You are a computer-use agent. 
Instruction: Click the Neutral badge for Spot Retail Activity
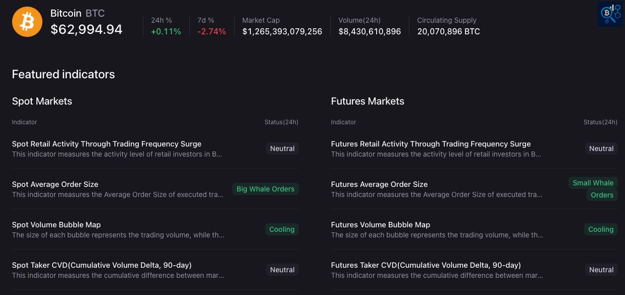pos(282,149)
